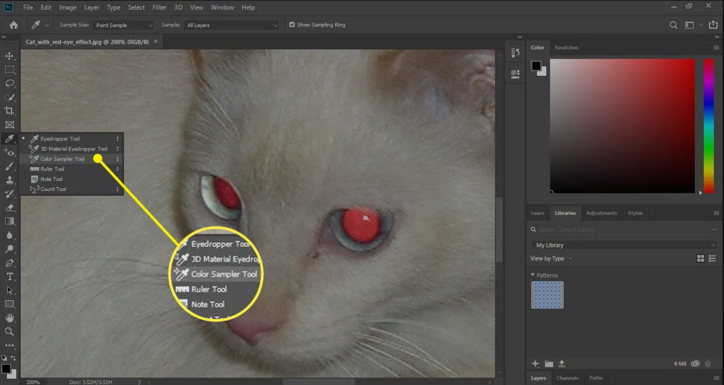Click inside the red color picker field
The height and width of the screenshot is (385, 724).
point(622,126)
